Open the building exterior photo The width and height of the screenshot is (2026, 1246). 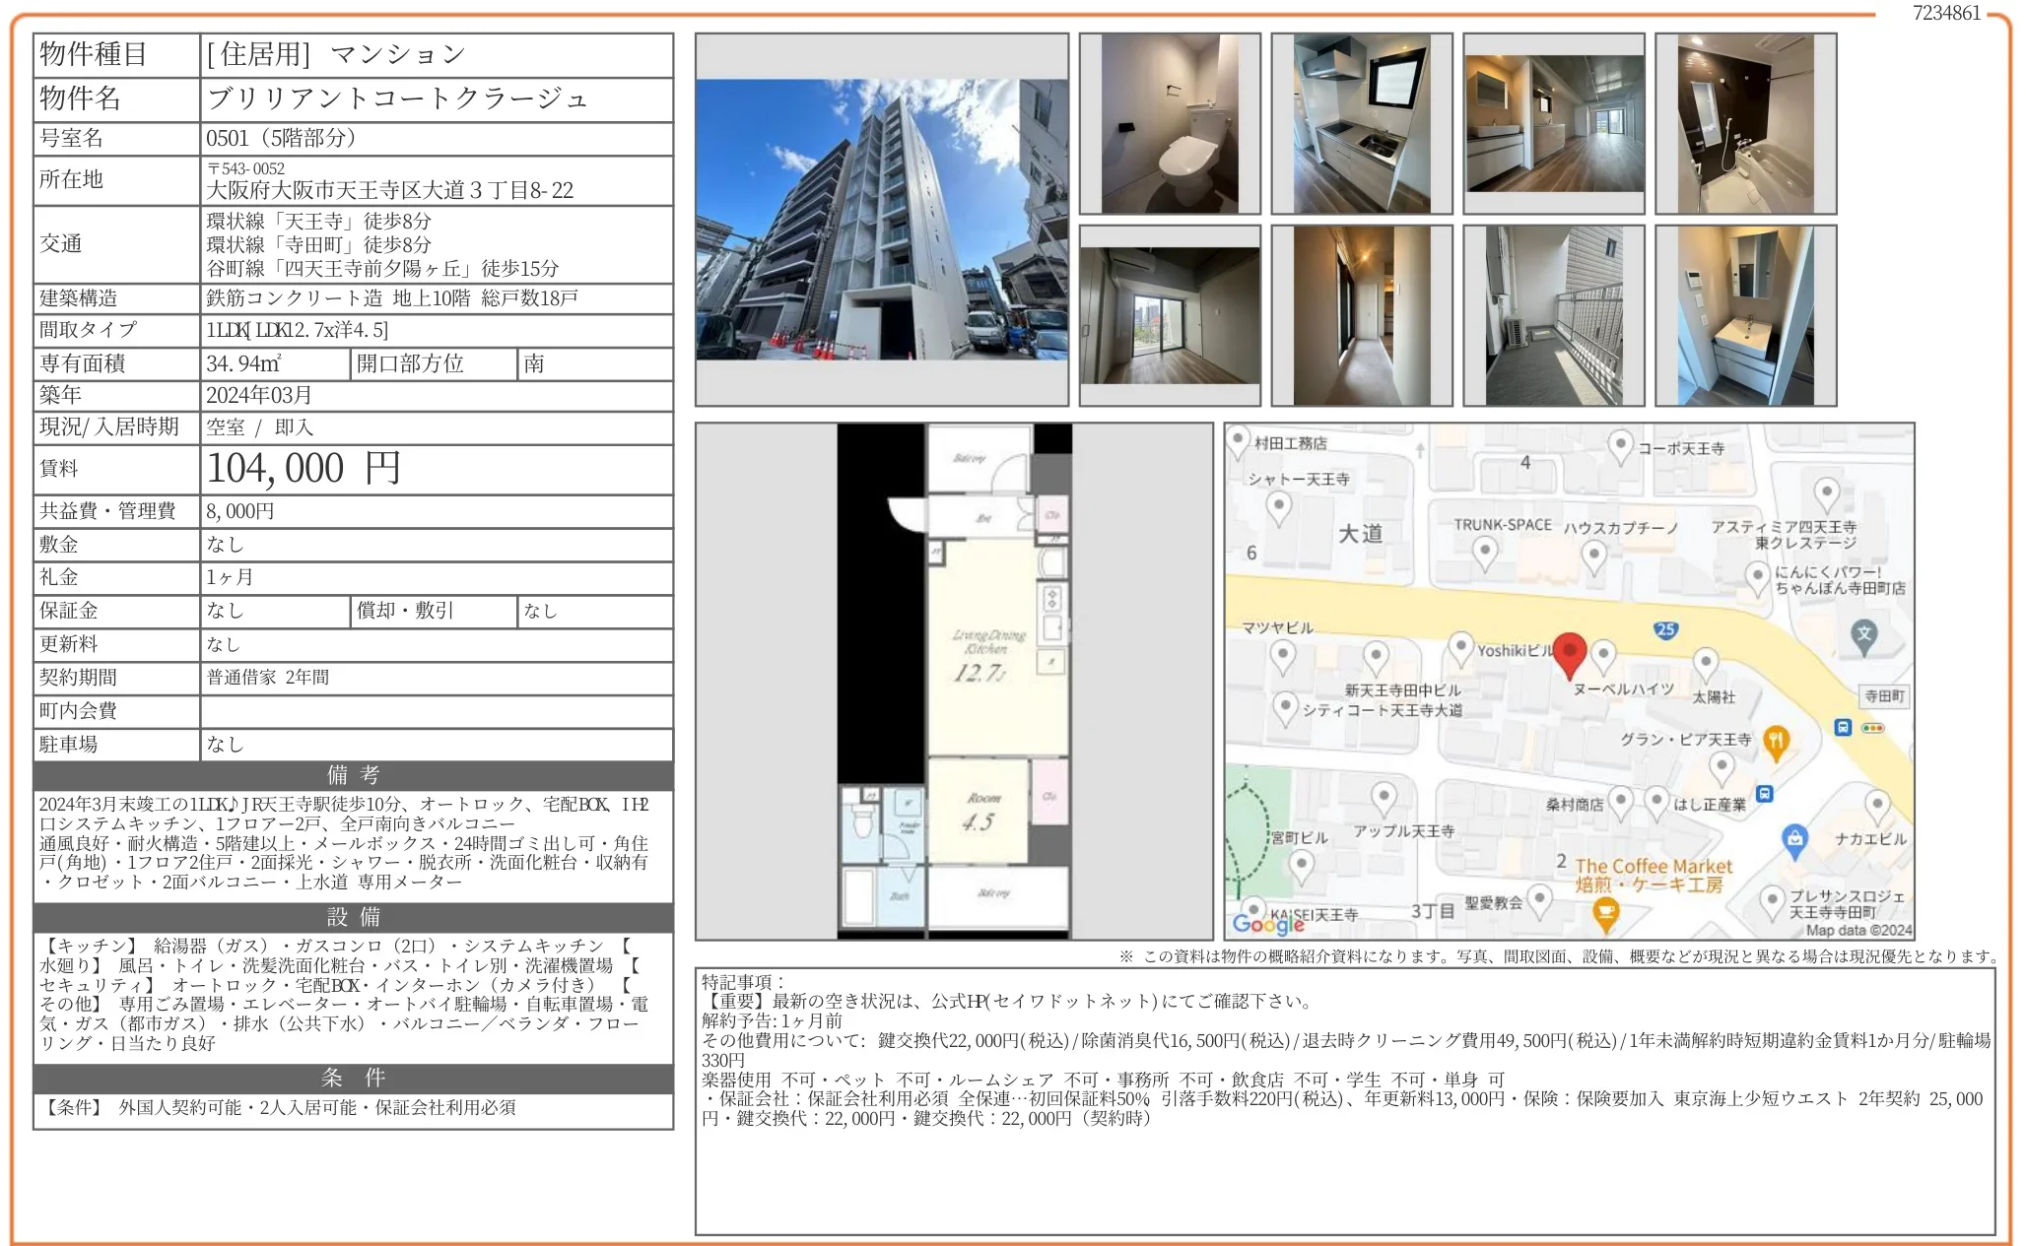(x=882, y=220)
